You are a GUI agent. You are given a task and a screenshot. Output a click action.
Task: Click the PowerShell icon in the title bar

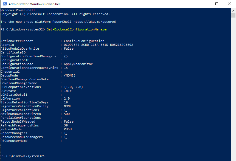[4, 4]
